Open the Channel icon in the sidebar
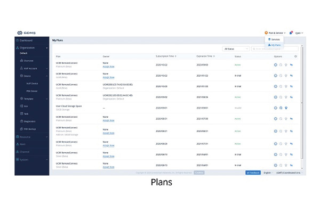This screenshot has width=320, height=213. [18, 152]
